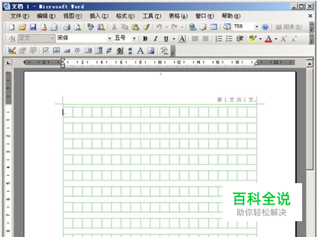
Task: Open the highlight color dropdown arrow
Action: (260, 39)
